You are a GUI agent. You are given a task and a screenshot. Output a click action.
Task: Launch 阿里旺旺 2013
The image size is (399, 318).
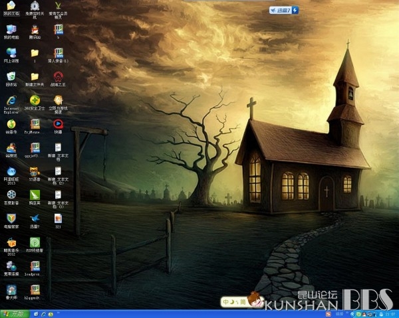[x=11, y=175]
